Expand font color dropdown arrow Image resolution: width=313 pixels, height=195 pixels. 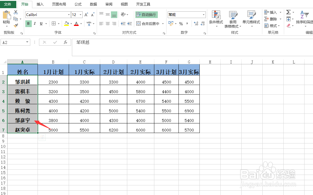(x=81, y=24)
